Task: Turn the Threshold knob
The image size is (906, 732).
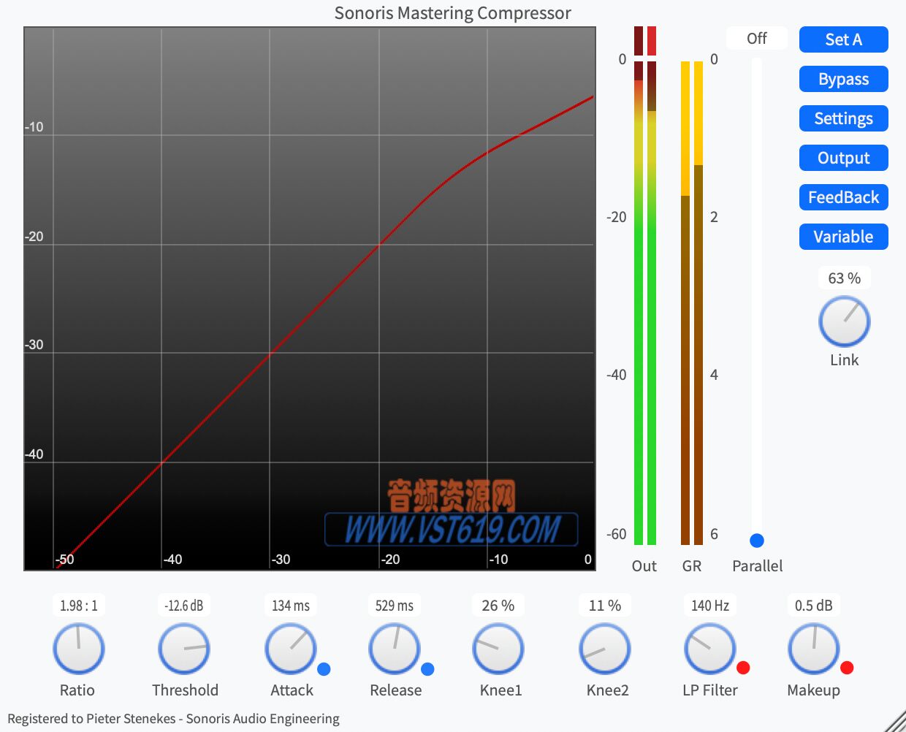Action: (x=183, y=648)
